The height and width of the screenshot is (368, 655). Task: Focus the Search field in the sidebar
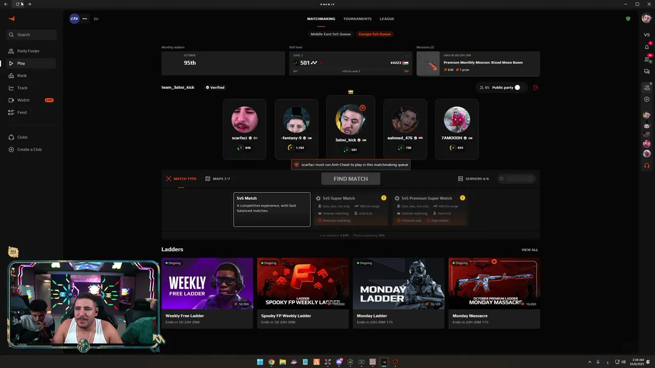click(31, 35)
